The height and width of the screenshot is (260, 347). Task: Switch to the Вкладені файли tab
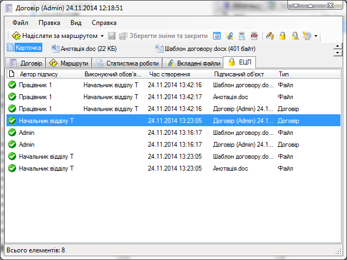click(193, 63)
